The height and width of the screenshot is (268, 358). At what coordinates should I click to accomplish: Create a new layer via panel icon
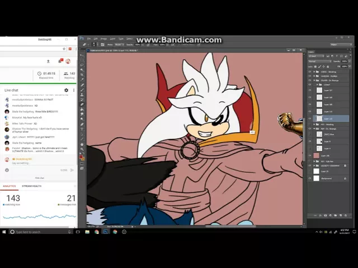point(341,216)
